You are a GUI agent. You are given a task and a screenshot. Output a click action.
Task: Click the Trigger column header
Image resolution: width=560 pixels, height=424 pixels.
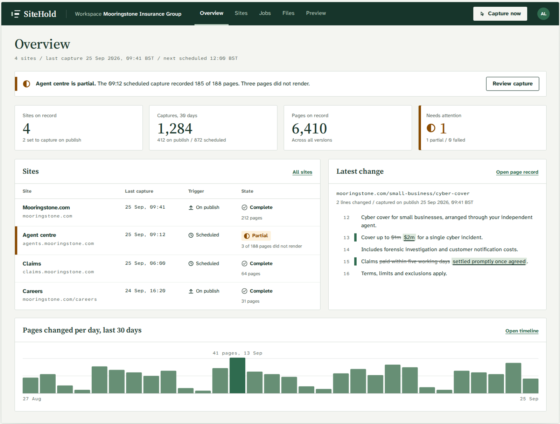[196, 191]
